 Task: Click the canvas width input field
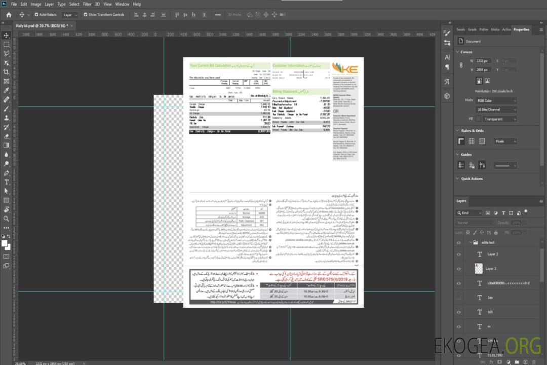point(483,61)
